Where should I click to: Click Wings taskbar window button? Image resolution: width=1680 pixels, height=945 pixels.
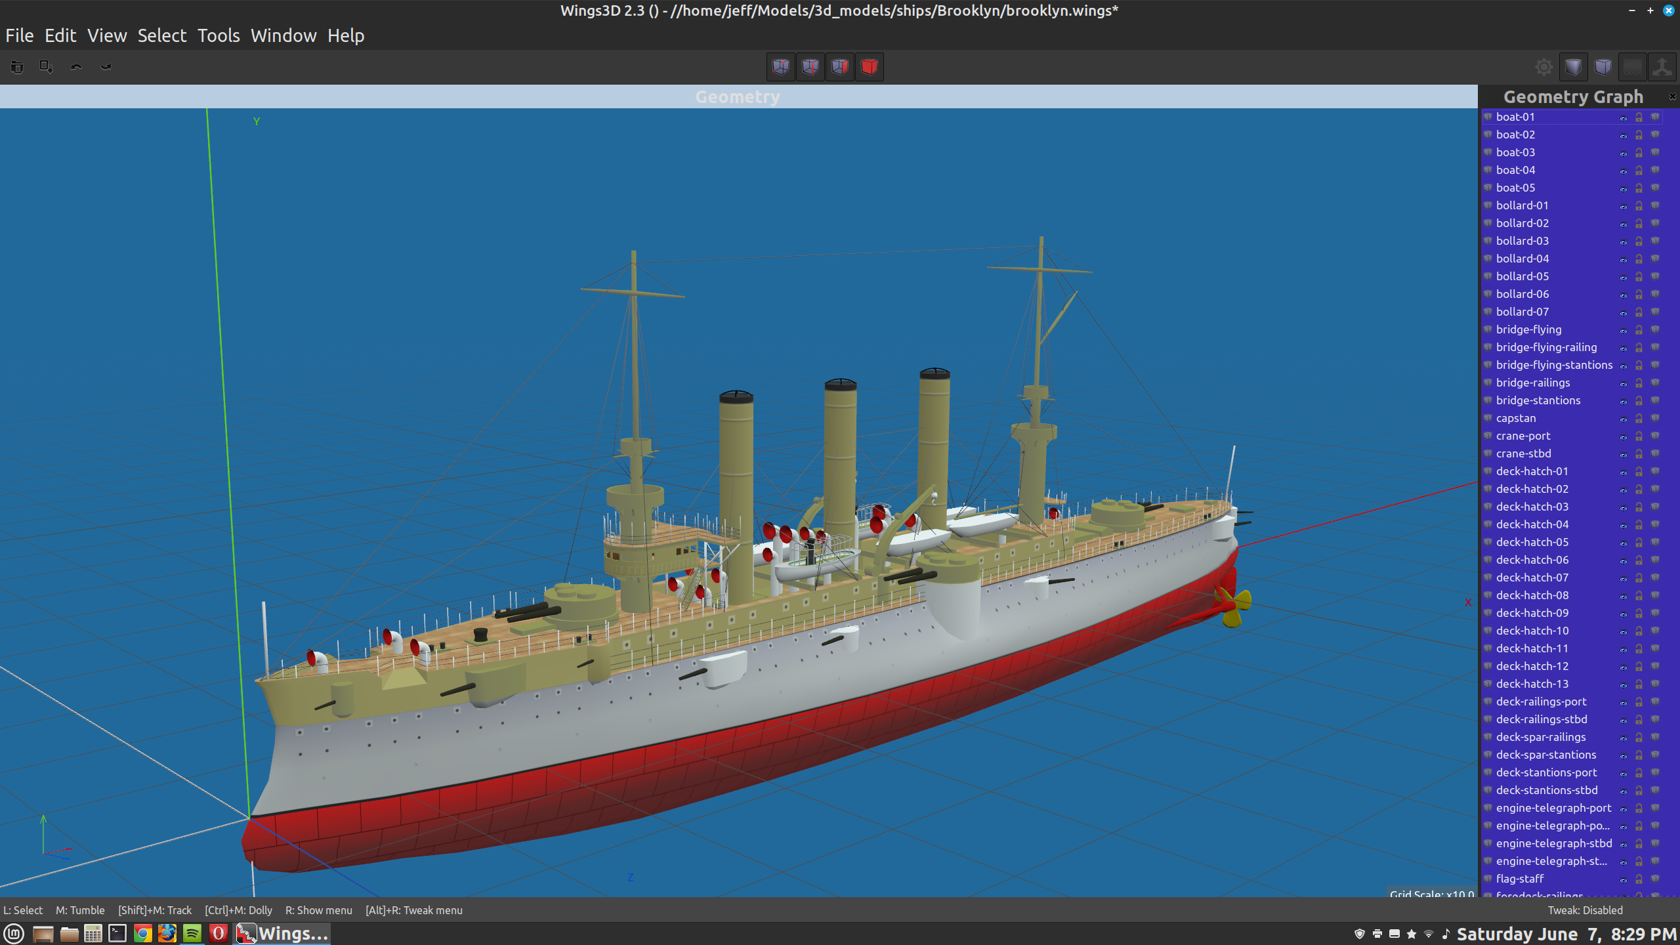pos(282,933)
